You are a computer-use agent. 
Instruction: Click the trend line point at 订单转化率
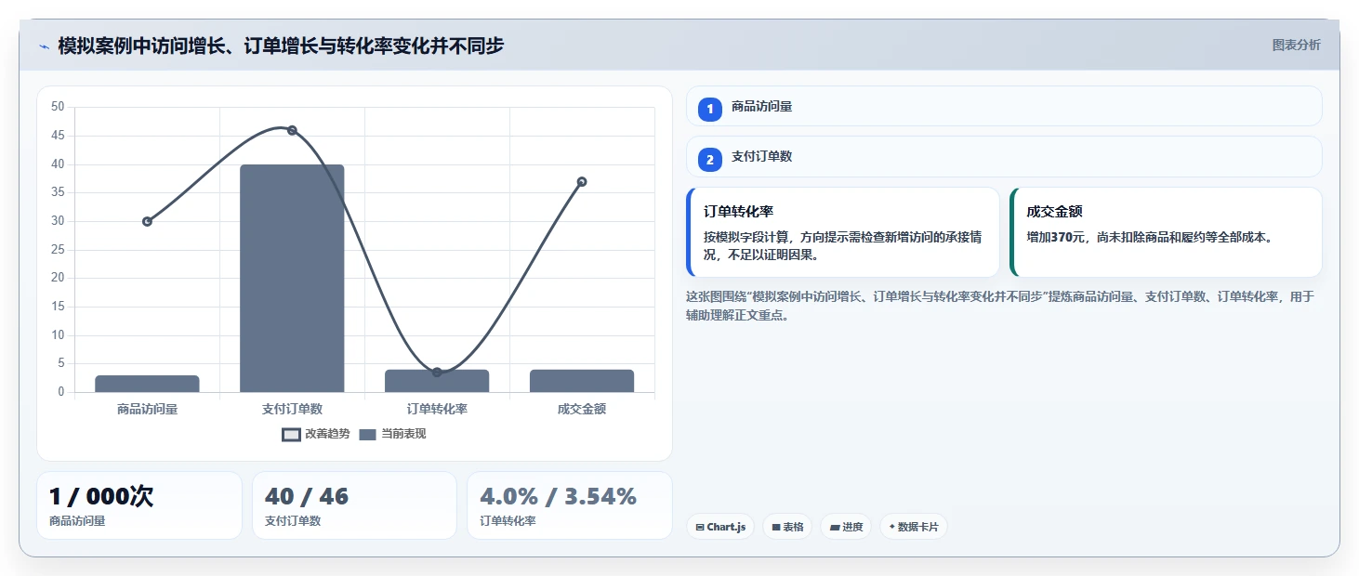[437, 372]
